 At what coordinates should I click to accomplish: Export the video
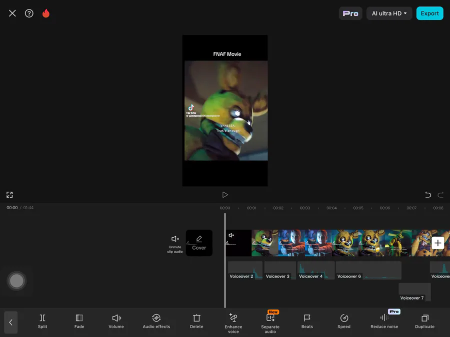(x=429, y=13)
